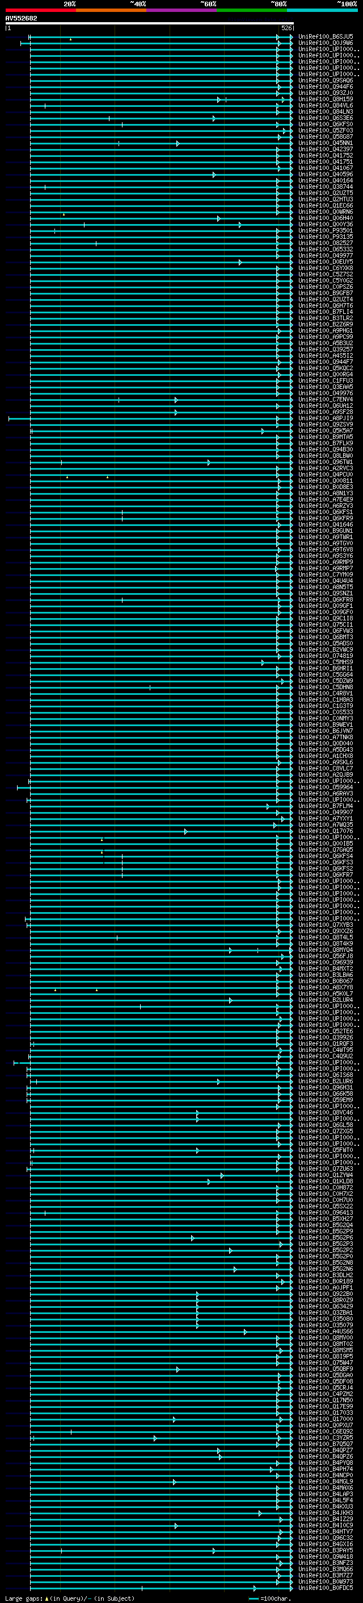The height and width of the screenshot is (1603, 363).
Task: Select the UniRef100_Q1EC66 label
Action: (x=326, y=205)
